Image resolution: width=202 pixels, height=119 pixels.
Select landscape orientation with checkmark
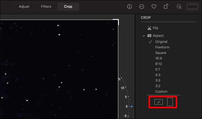point(159,102)
